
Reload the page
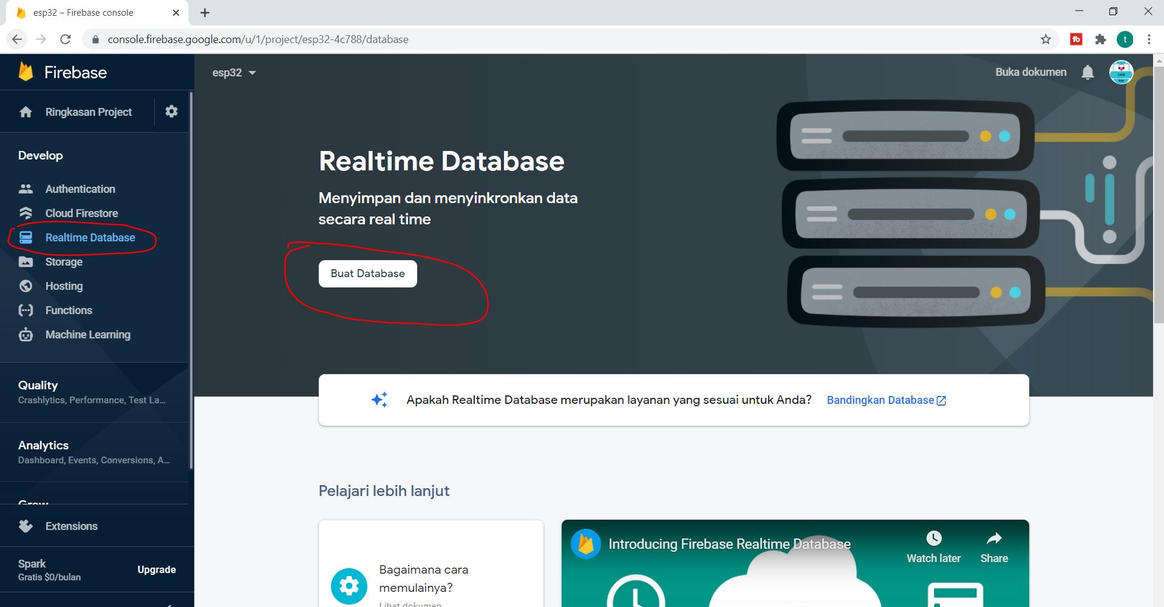tap(66, 39)
